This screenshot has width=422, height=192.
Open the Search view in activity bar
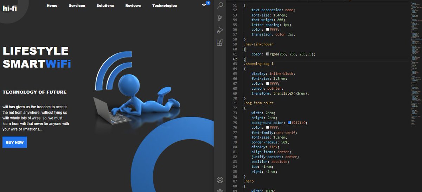point(220,5)
